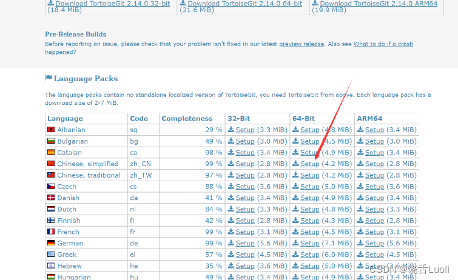Screen dimensions: 458x280
Task: Click Hebrew flag icon
Action: pos(51,265)
